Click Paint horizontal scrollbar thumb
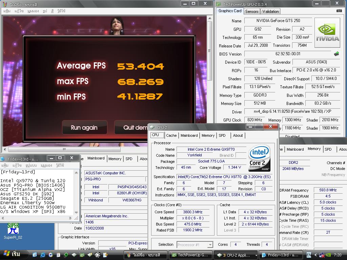The width and height of the screenshot is (347, 260). coord(64,149)
